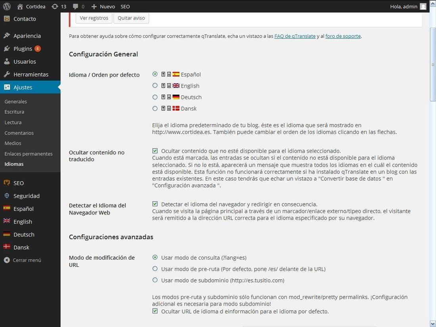Screen dimensions: 436x327
Task: Toggle Detectar el idioma del navegador checkbox
Action: (155, 204)
